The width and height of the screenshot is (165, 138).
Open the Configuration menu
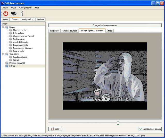[x=25, y=8]
